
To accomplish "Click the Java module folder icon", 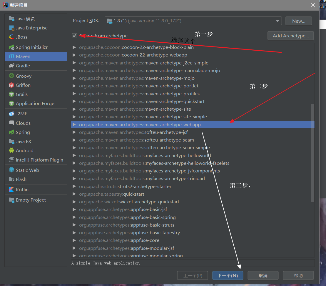I will [x=11, y=19].
